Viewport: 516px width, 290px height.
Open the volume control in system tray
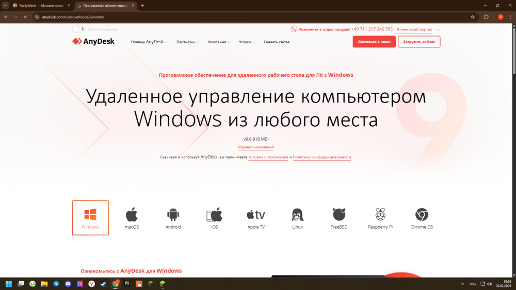489,284
